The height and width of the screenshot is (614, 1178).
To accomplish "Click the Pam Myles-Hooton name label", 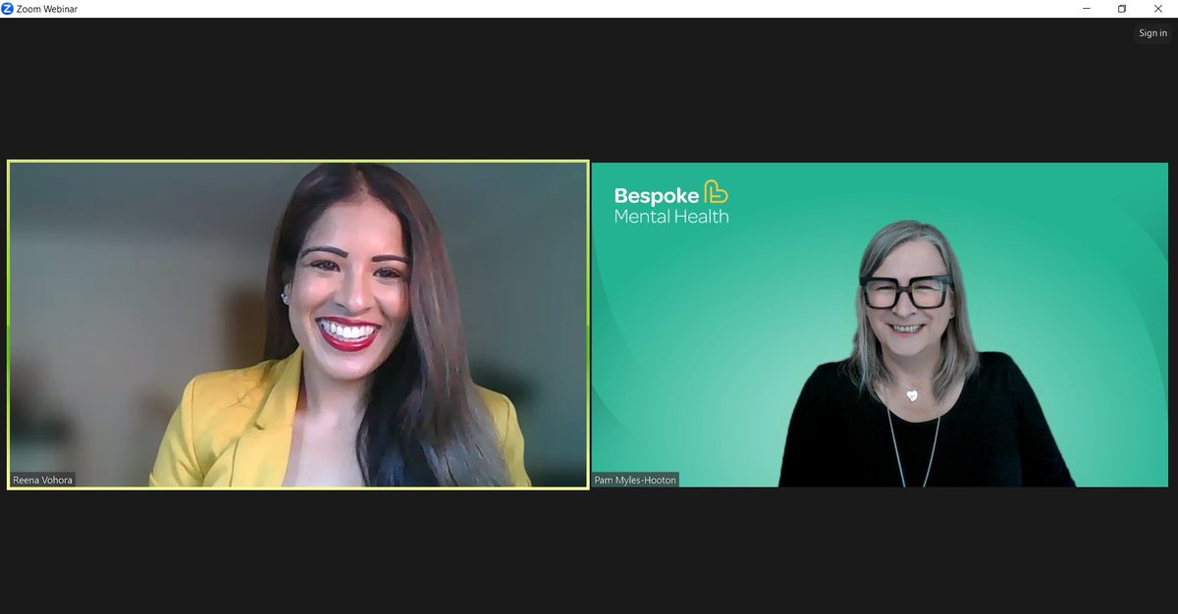I will click(635, 480).
